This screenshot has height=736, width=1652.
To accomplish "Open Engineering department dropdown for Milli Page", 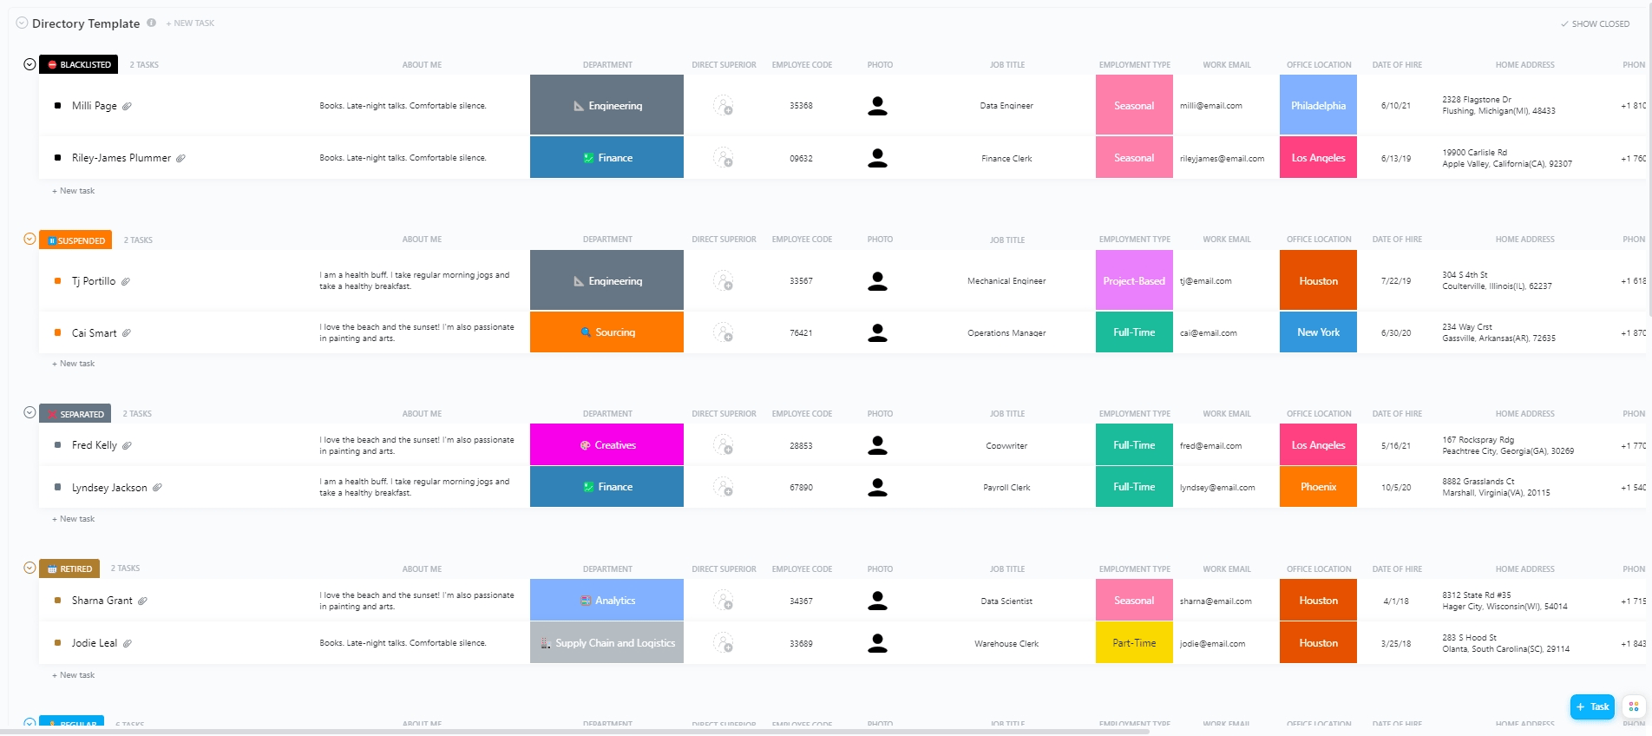I will tap(606, 105).
